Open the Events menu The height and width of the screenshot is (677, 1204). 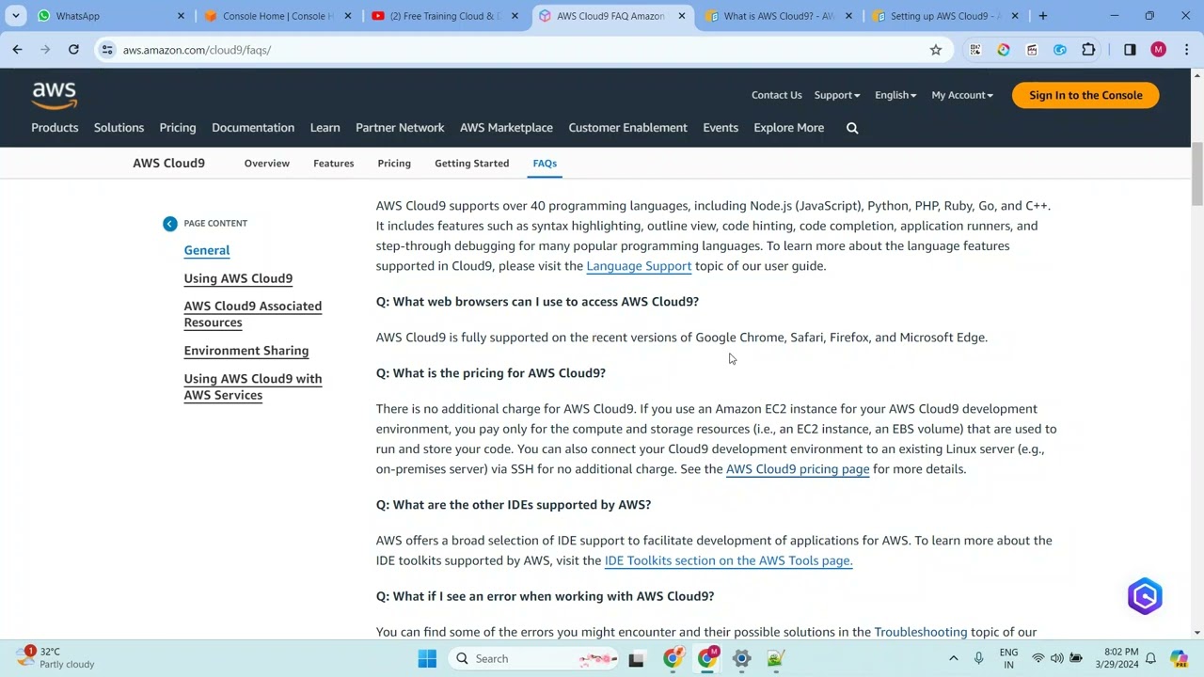pos(721,128)
